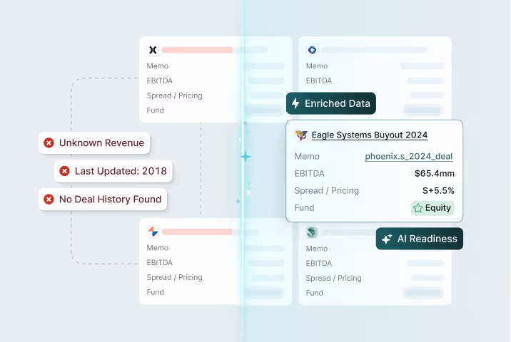Click the pink title bar on top-left card
Screen dimensions: 511x342
pyautogui.click(x=197, y=50)
